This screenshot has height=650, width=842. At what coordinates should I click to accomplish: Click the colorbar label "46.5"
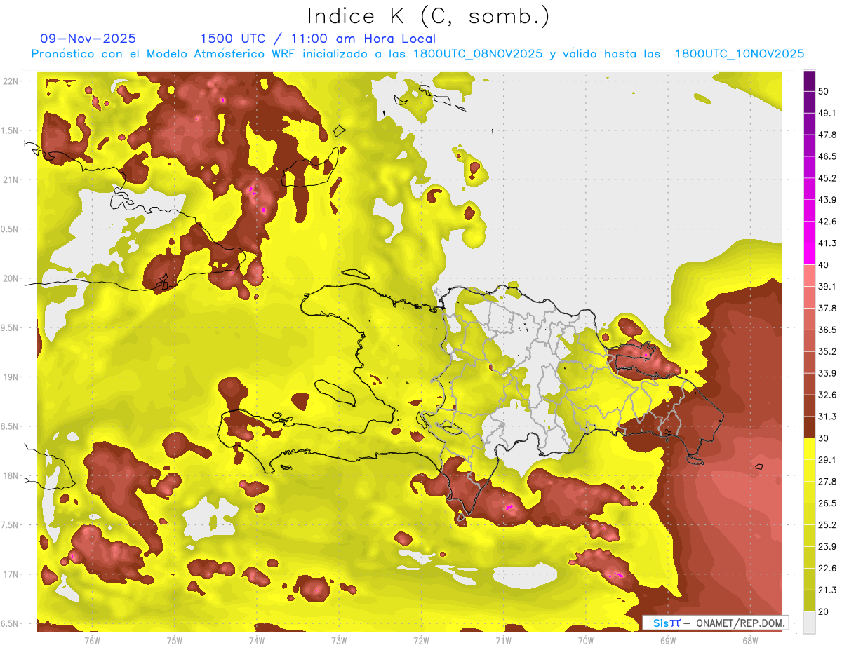click(827, 156)
